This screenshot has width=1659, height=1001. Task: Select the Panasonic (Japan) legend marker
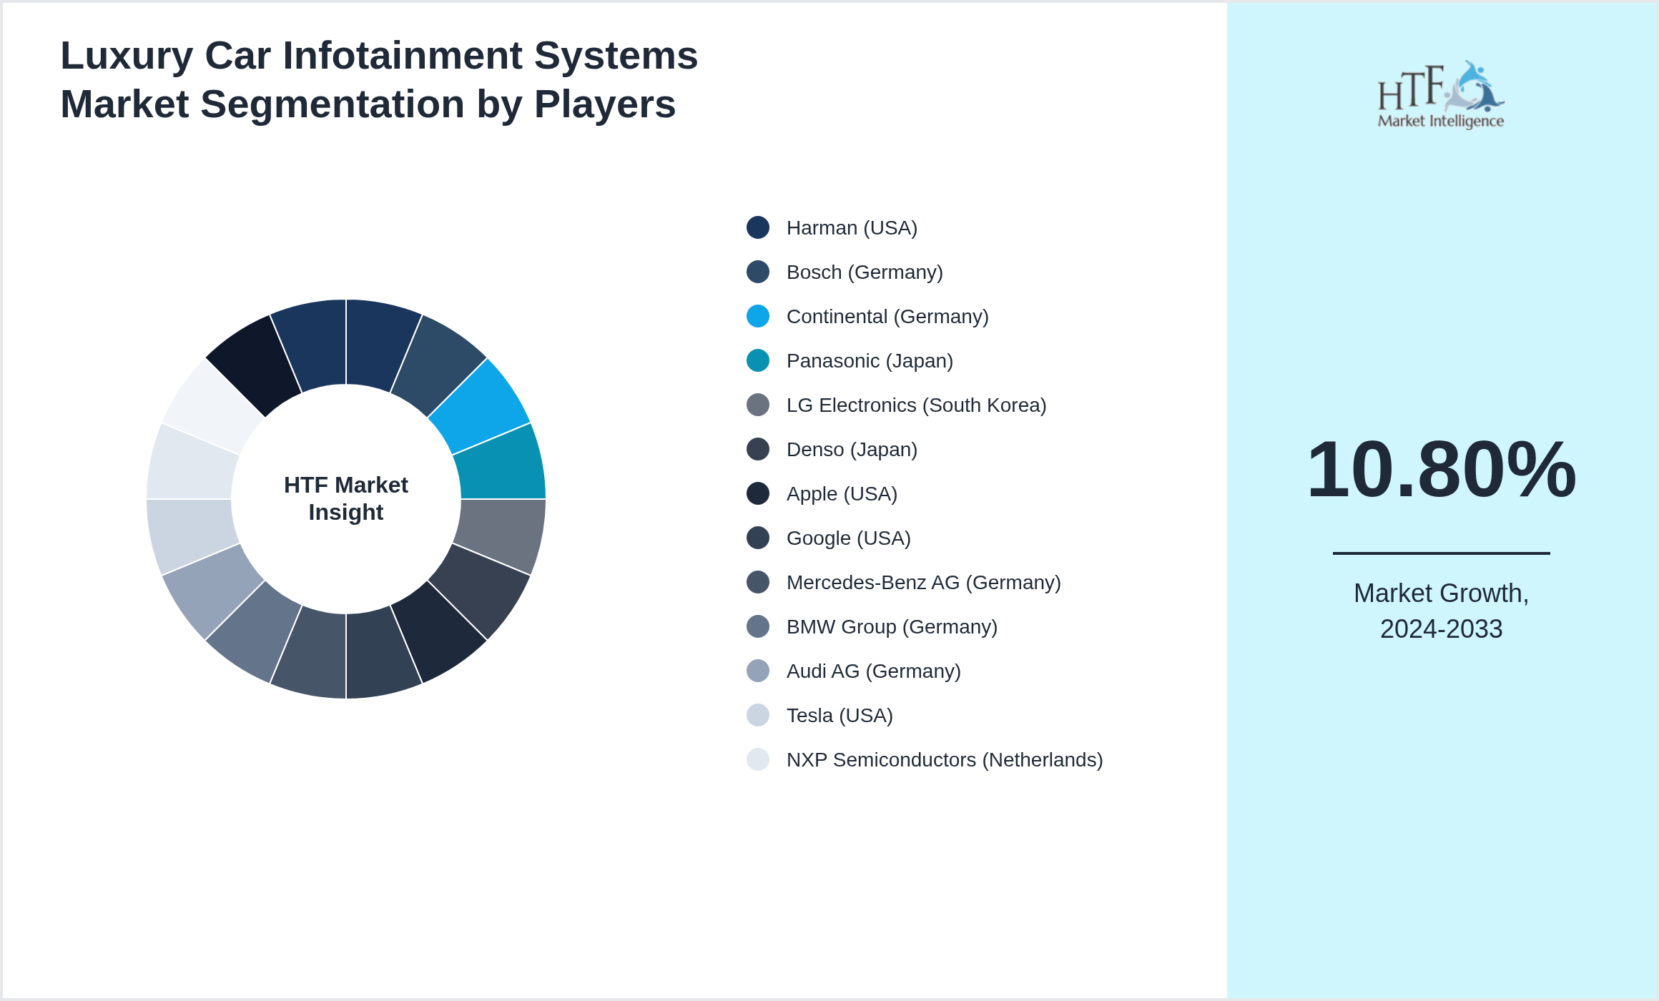click(757, 360)
